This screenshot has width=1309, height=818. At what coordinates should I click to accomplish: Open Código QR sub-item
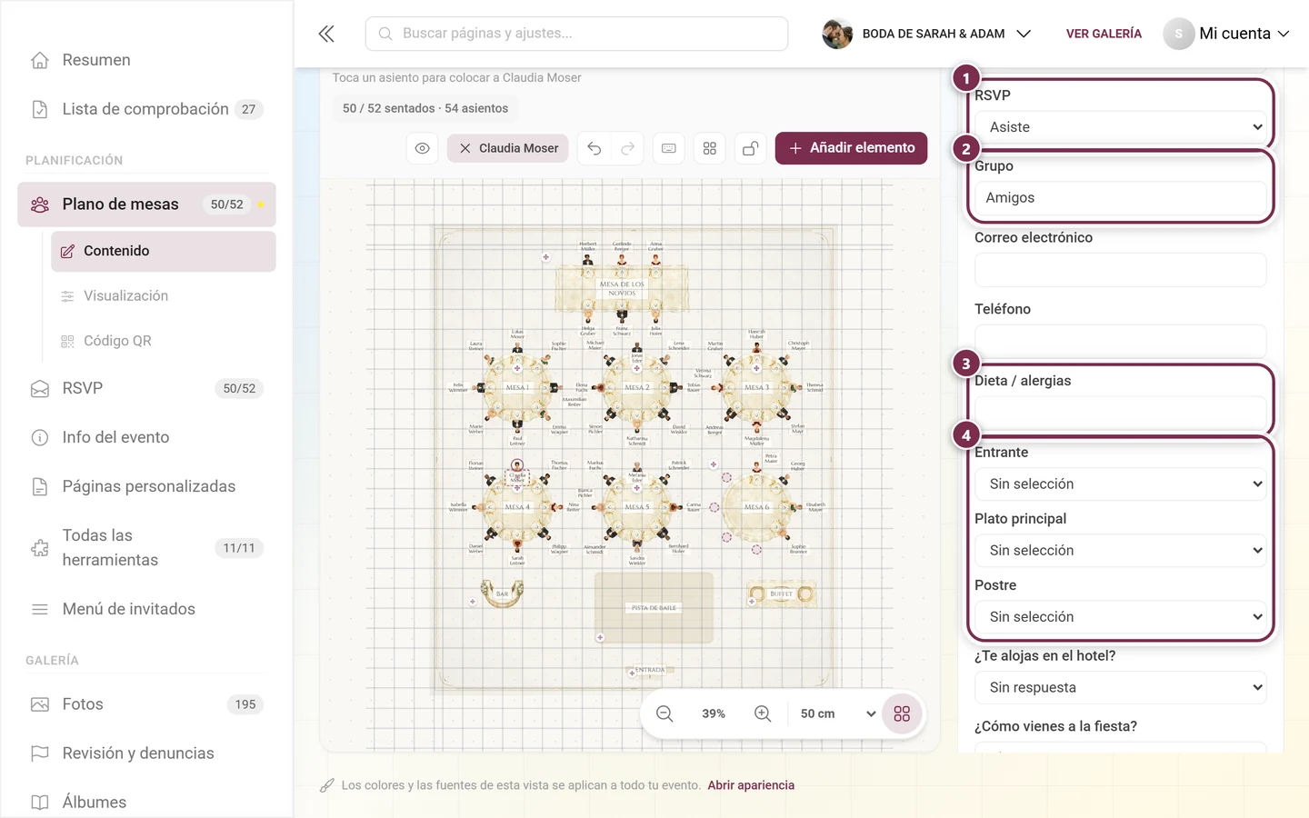164,341
